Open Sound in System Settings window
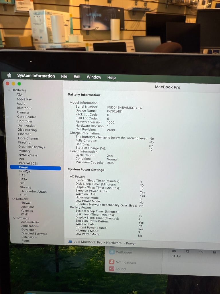This screenshot has width=220, height=294. point(117,269)
